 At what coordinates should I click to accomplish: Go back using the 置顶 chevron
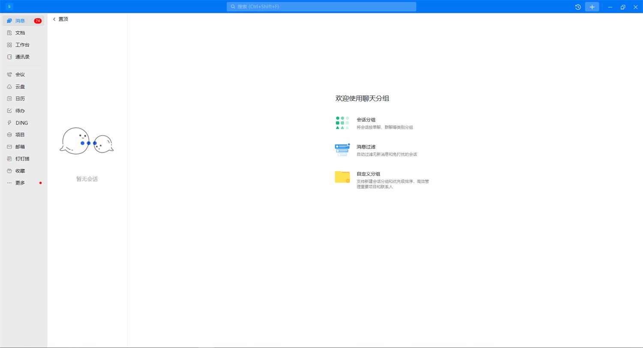tap(54, 19)
